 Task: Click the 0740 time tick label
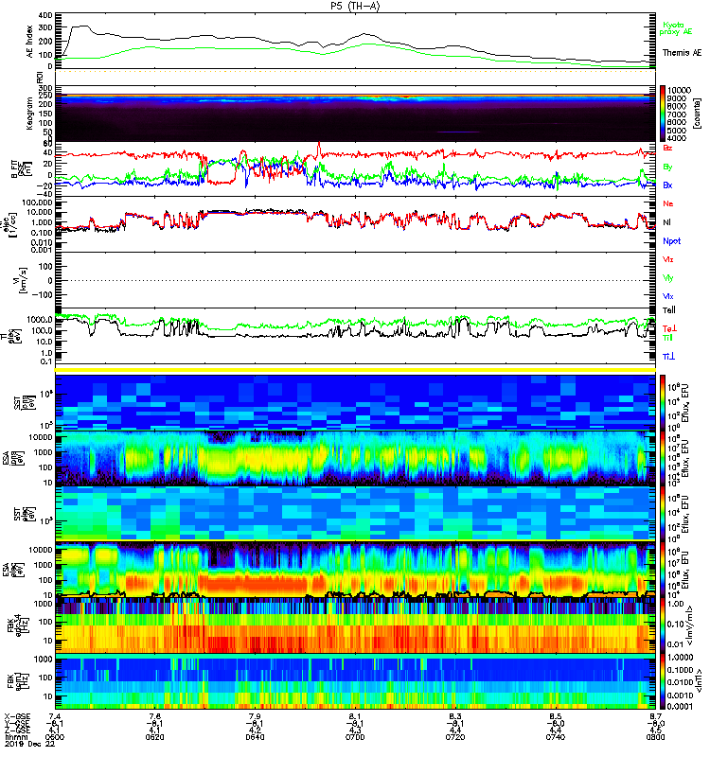(556, 737)
